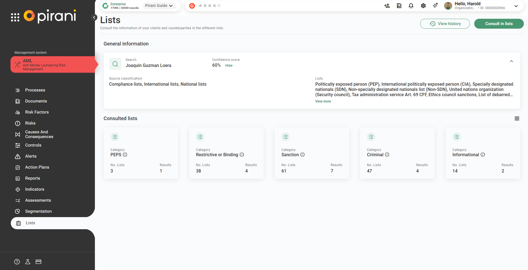Click the billing card icon
528x270 pixels.
39,262
